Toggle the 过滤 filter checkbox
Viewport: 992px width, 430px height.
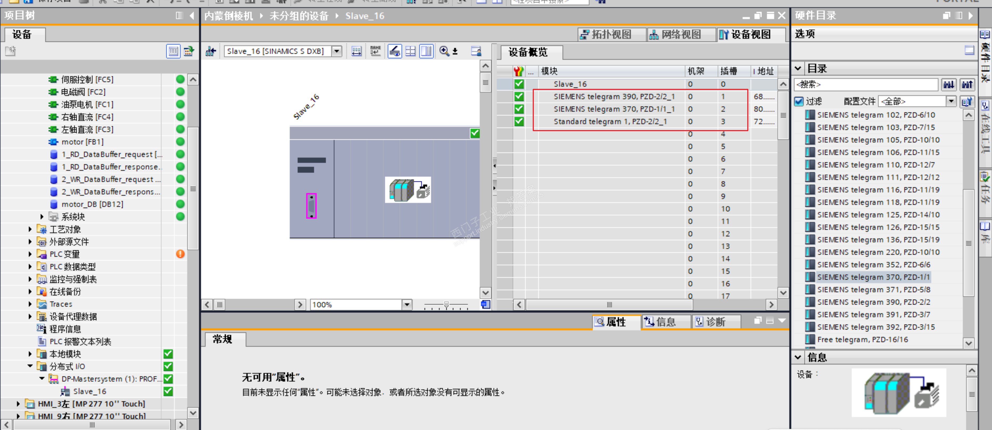pyautogui.click(x=799, y=101)
